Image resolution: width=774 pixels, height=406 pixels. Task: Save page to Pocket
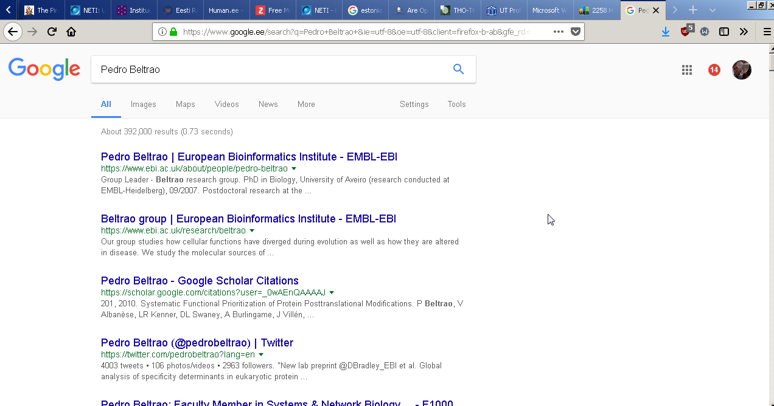(x=575, y=32)
